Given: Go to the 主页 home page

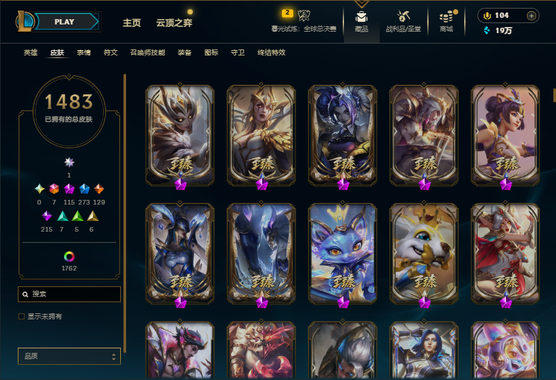Looking at the screenshot, I should tap(132, 23).
